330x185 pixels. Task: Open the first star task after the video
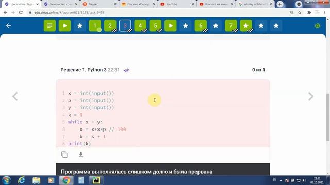[80, 26]
